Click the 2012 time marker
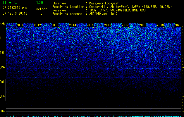This screenshot has width=184, height=117. tap(37, 25)
